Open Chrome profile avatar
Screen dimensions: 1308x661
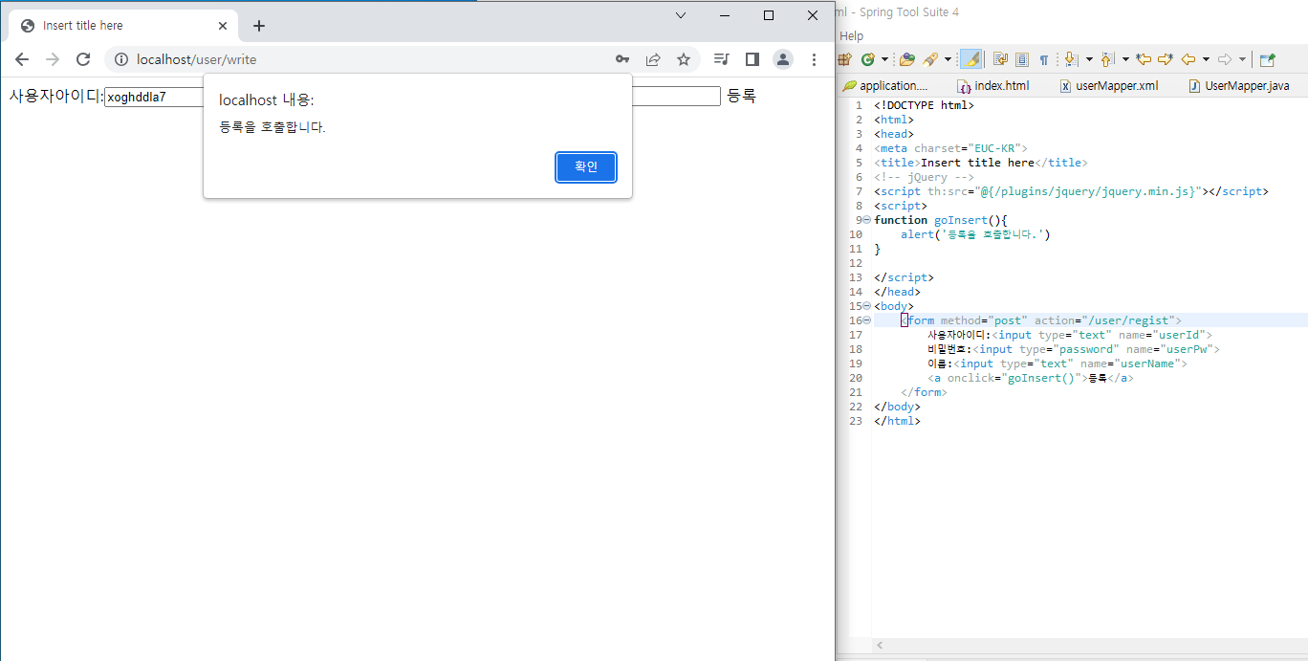click(x=783, y=59)
